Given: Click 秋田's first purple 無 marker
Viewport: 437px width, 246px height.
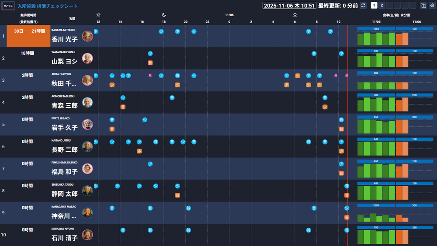Looking at the screenshot, I should click(x=150, y=76).
